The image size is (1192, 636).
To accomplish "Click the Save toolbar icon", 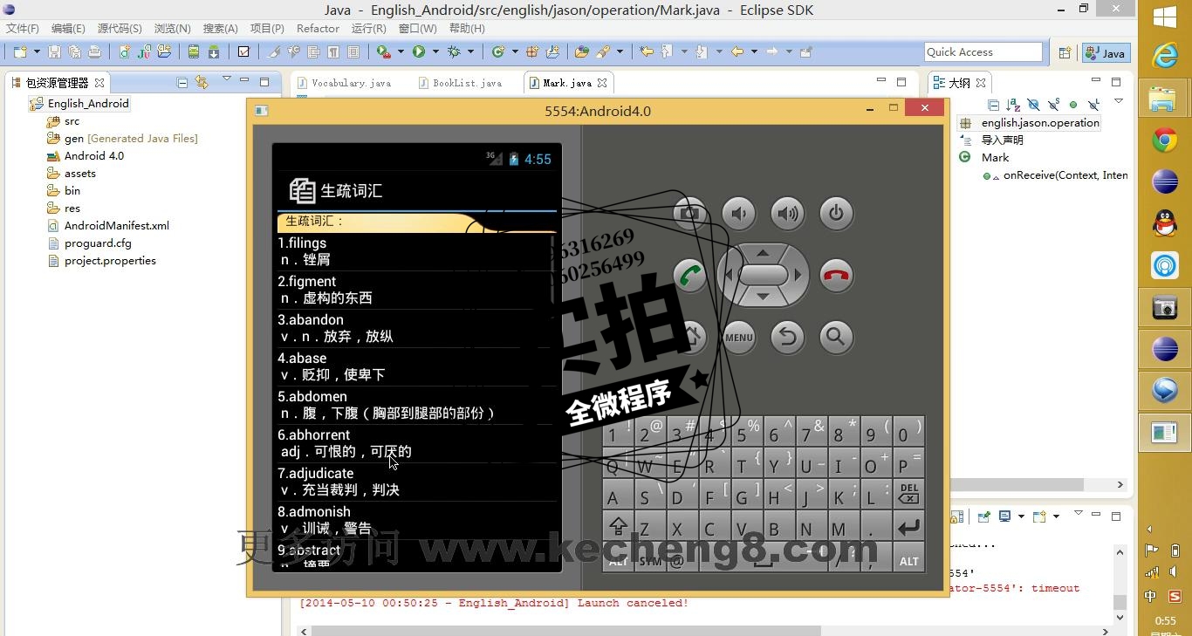I will pos(54,51).
